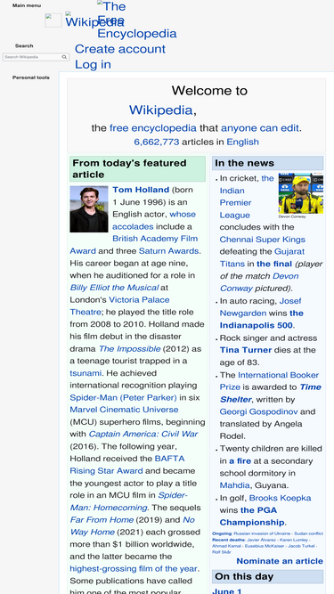Open Russian invasion of Ukraine link

point(262,533)
